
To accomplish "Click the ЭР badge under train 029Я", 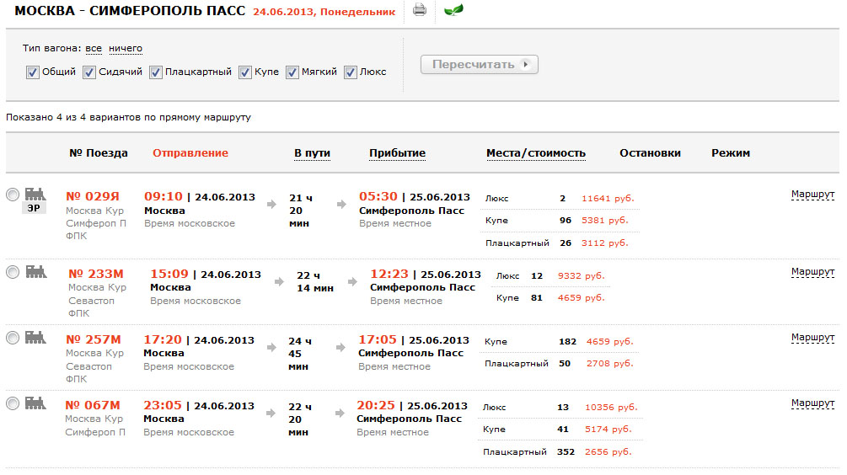I will 34,207.
